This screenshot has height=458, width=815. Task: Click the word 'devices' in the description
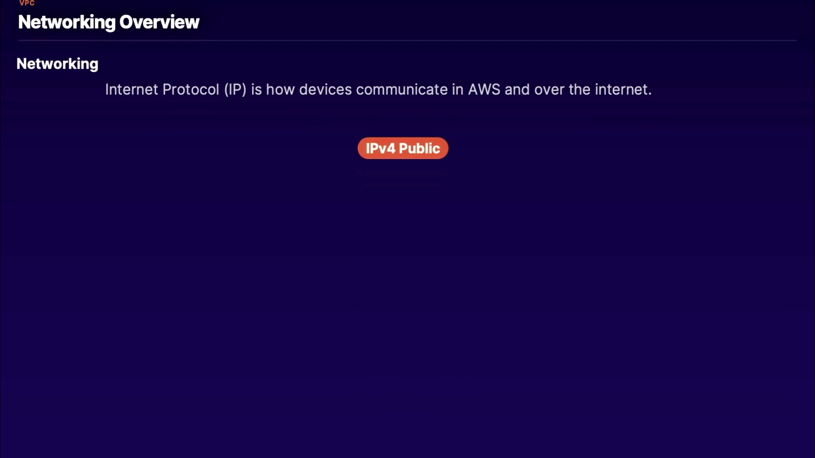325,89
